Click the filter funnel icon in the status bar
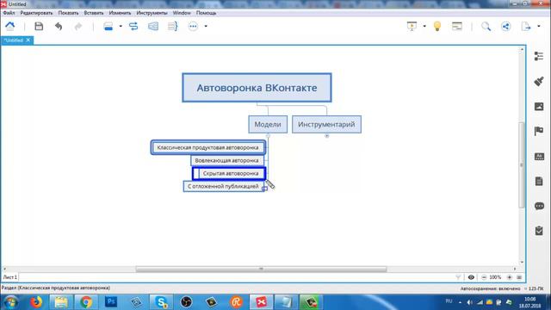This screenshot has height=310, width=551. coord(458,277)
